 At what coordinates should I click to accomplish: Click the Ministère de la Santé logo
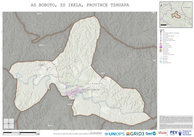pyautogui.click(x=163, y=133)
